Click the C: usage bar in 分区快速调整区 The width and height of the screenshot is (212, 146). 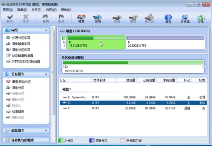[133, 63]
